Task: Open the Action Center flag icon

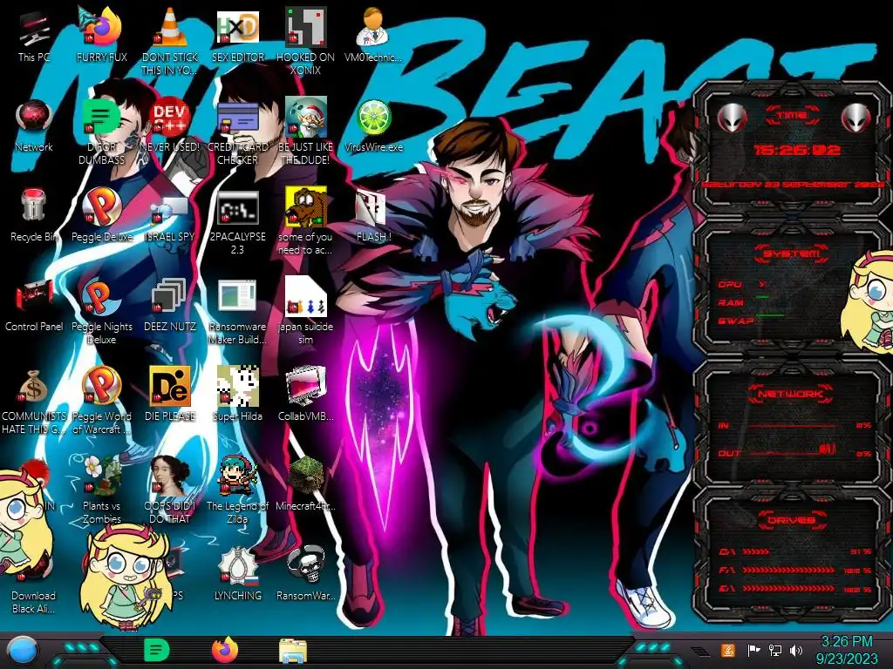Action: pyautogui.click(x=753, y=650)
